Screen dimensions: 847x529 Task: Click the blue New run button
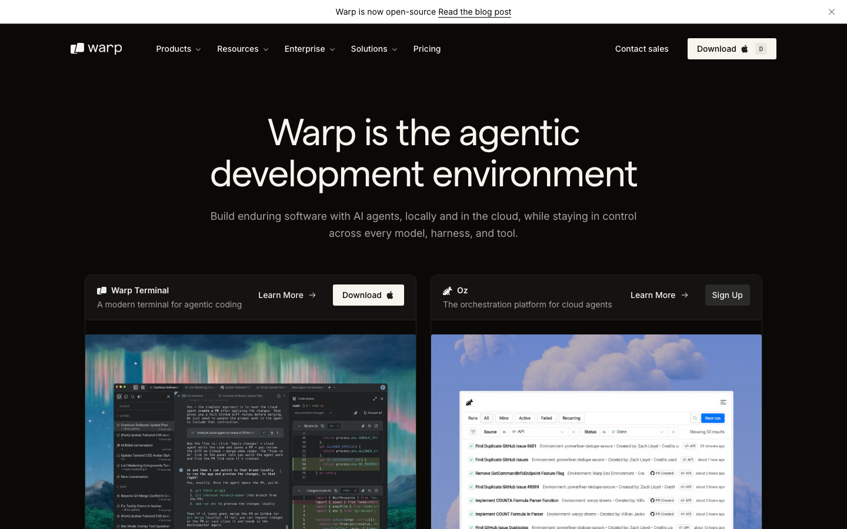[713, 418]
